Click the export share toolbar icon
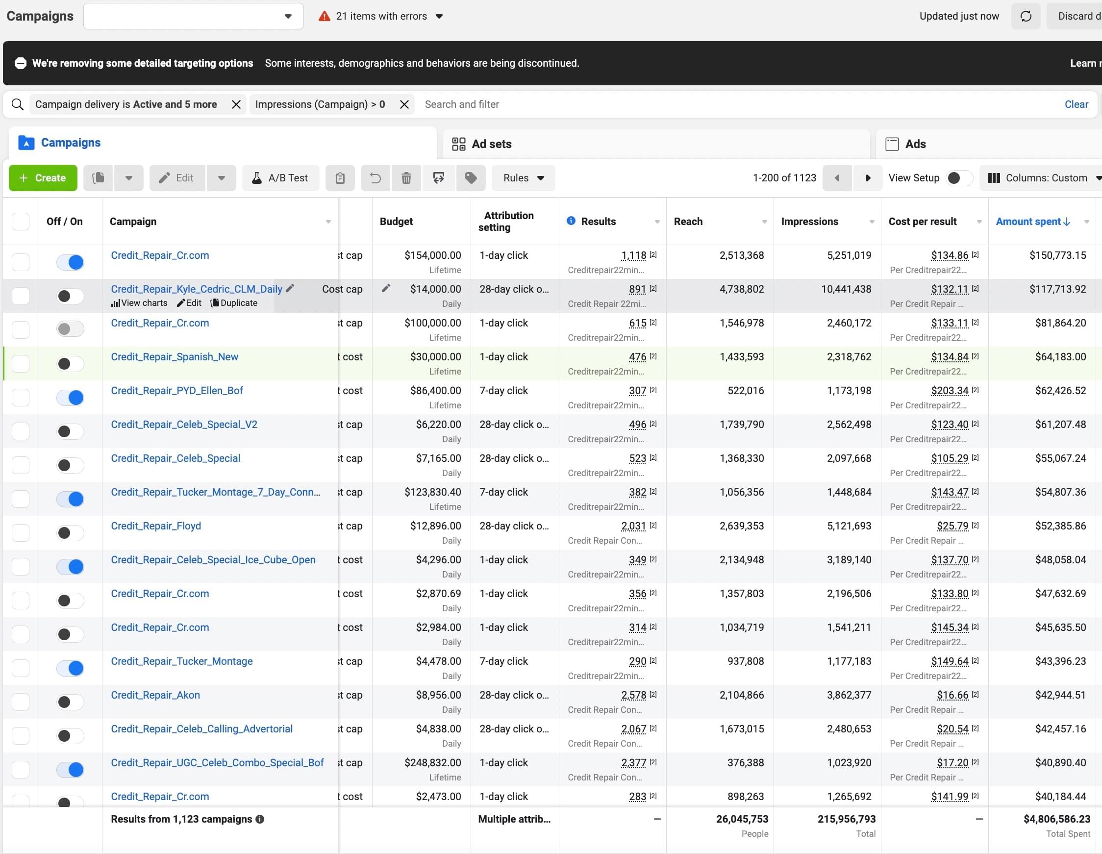Image resolution: width=1102 pixels, height=854 pixels. pyautogui.click(x=438, y=177)
